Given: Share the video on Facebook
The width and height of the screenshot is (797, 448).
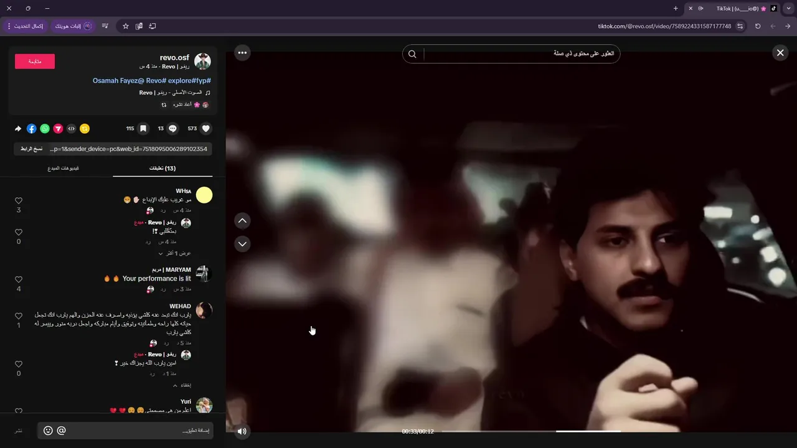Looking at the screenshot, I should [31, 129].
